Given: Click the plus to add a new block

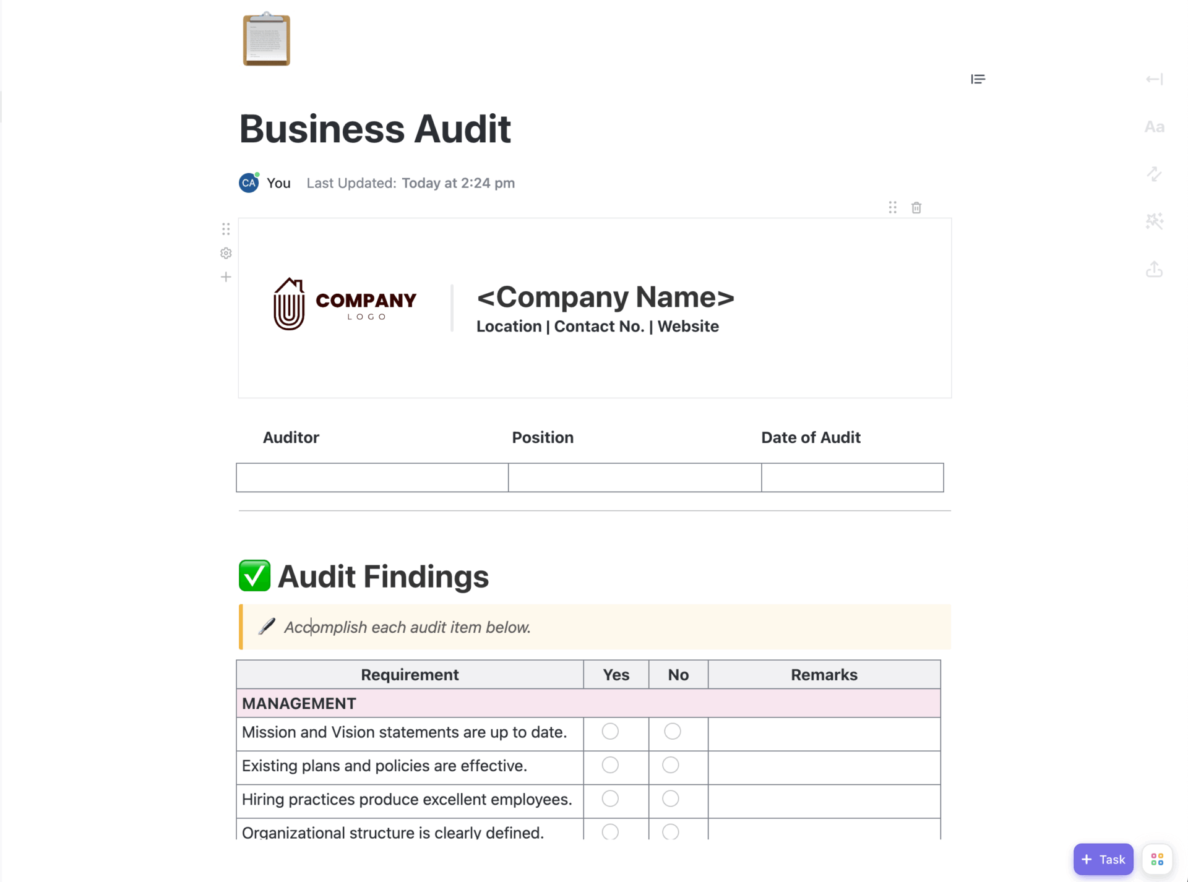Looking at the screenshot, I should point(225,276).
